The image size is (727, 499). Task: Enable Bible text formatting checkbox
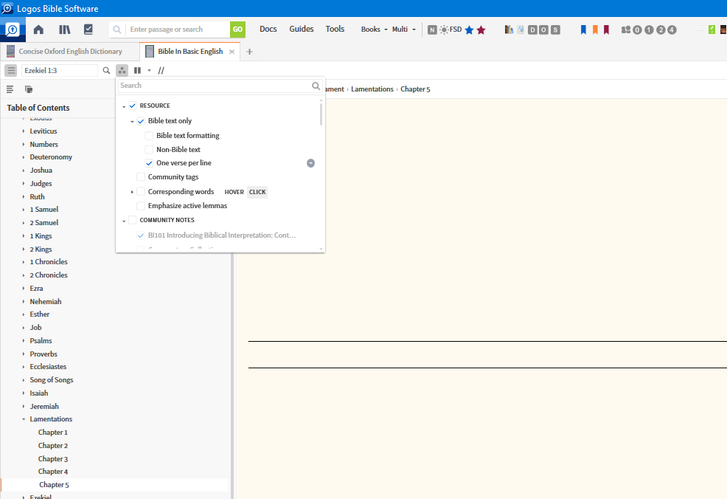tap(149, 136)
